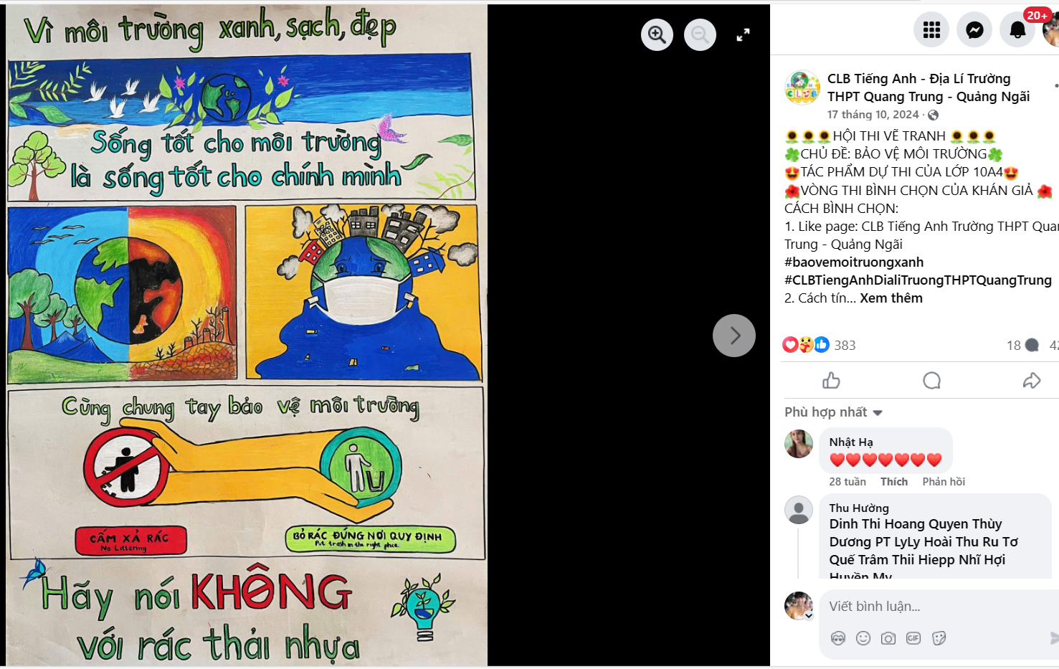
Task: Open the notifications bell
Action: 1017,29
